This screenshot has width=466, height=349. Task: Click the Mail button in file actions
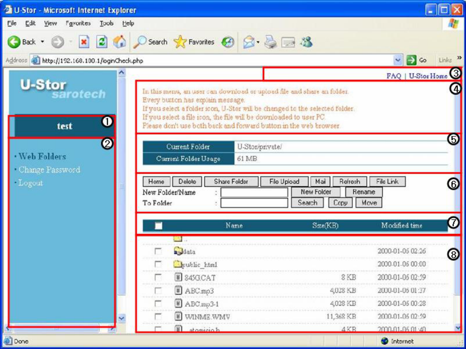[320, 182]
